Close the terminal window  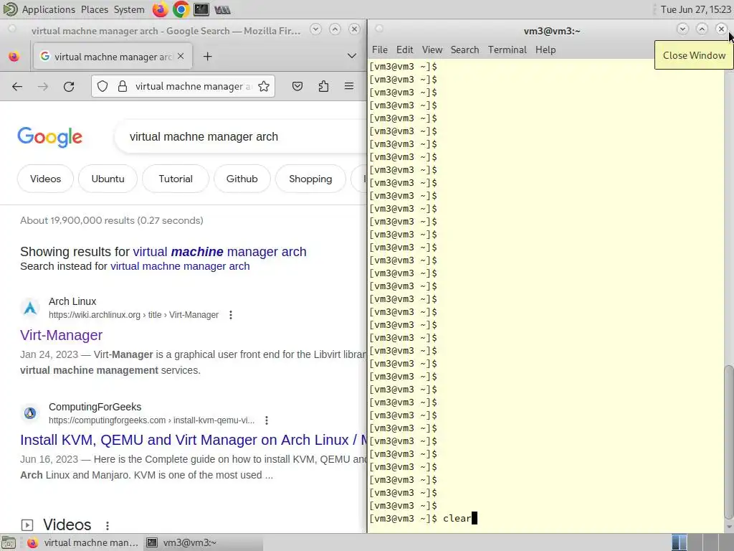pos(721,29)
